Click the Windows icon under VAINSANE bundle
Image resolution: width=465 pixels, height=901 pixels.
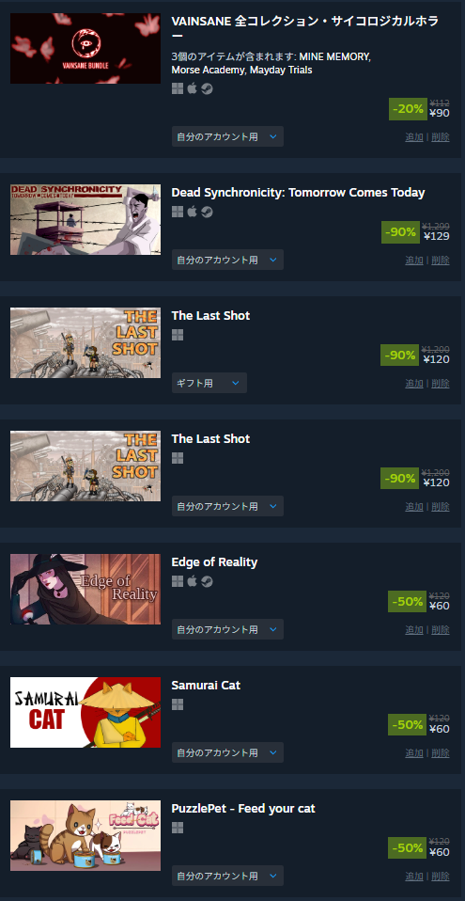click(178, 88)
